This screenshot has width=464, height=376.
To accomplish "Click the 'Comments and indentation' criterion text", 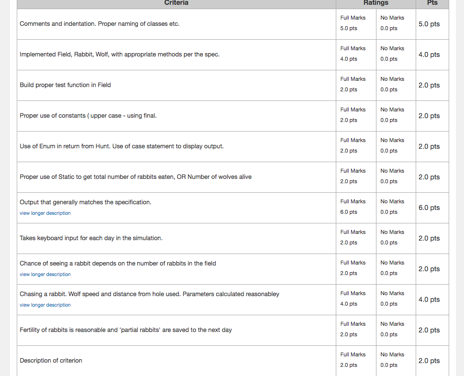I will coord(99,23).
